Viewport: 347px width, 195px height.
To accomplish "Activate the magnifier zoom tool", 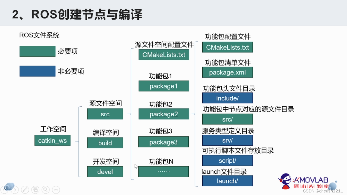I will 46,190.
